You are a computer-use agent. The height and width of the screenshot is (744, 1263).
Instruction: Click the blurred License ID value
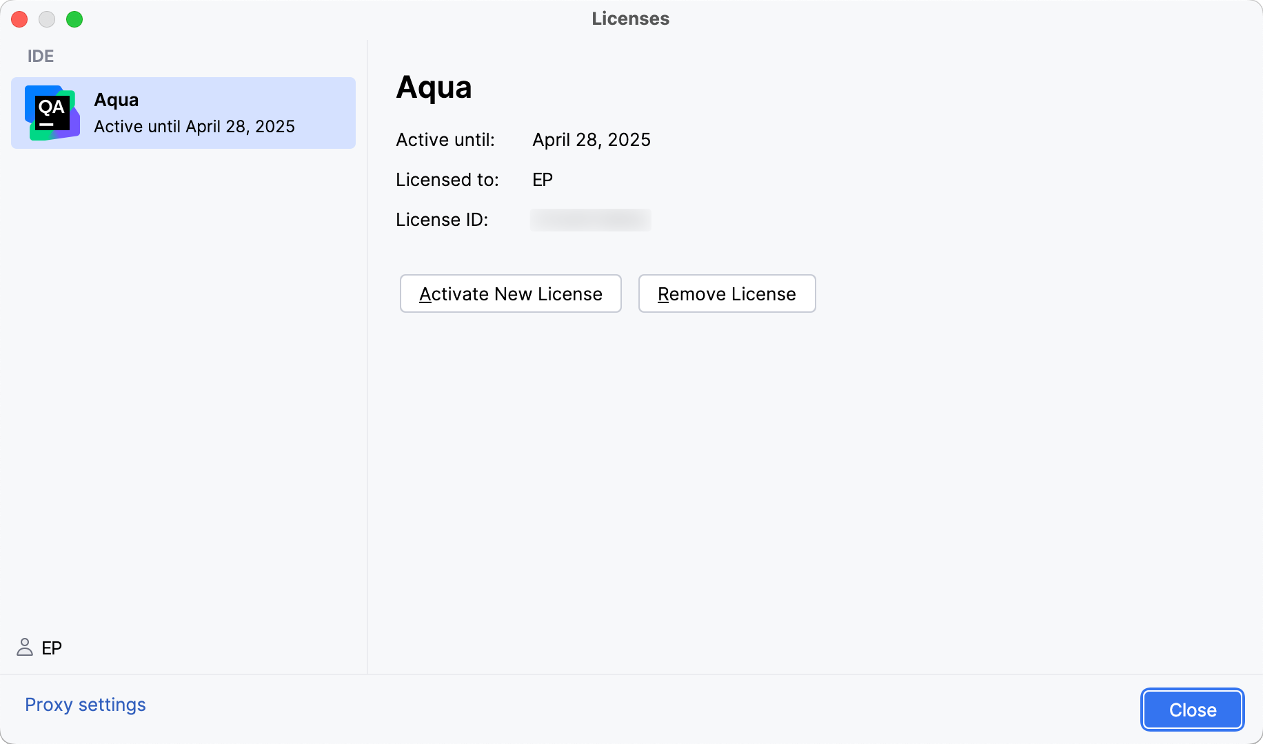[x=591, y=220]
